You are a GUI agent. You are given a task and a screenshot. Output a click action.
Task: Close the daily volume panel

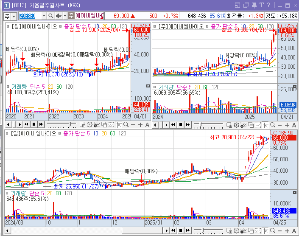(x=295, y=193)
